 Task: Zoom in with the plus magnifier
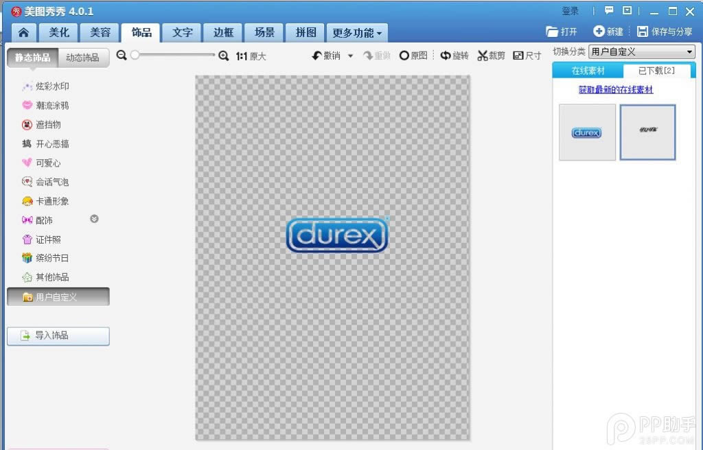223,56
